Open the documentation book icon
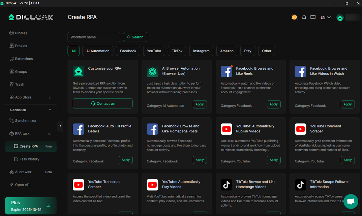 click(x=313, y=18)
